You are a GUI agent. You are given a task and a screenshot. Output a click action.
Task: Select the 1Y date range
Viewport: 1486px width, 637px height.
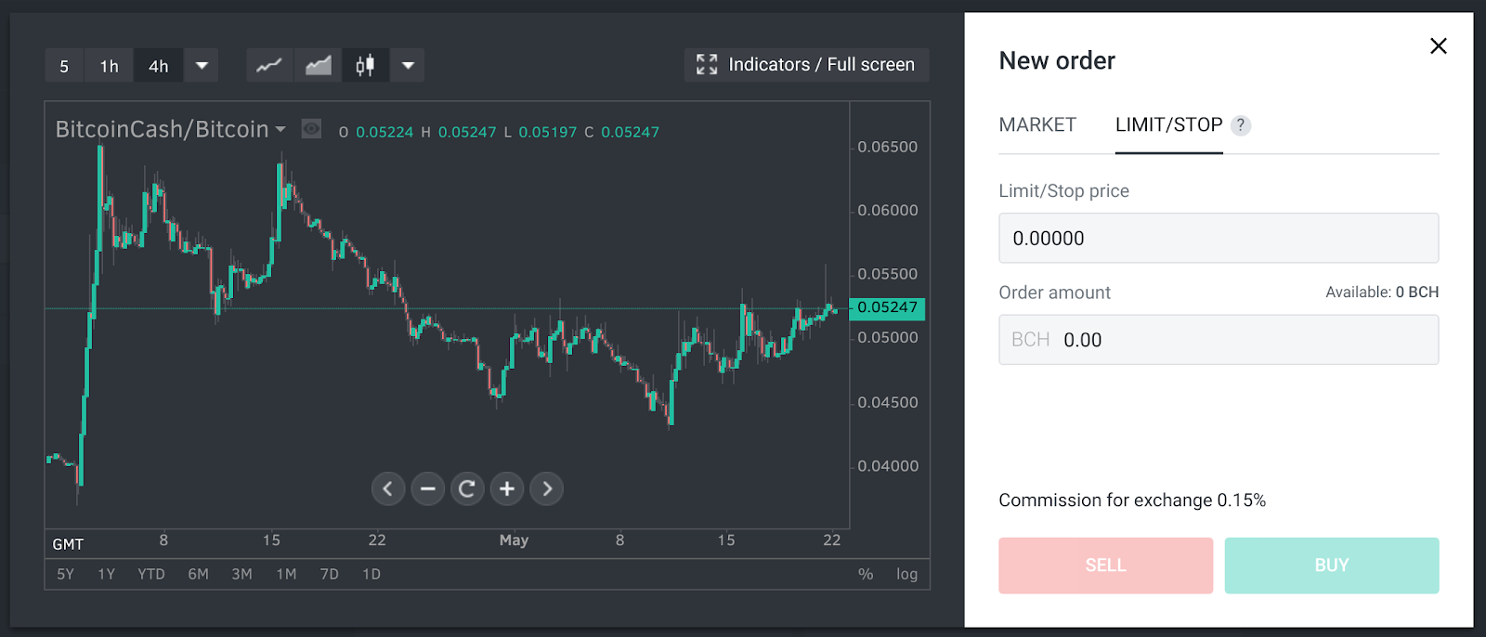[x=106, y=574]
